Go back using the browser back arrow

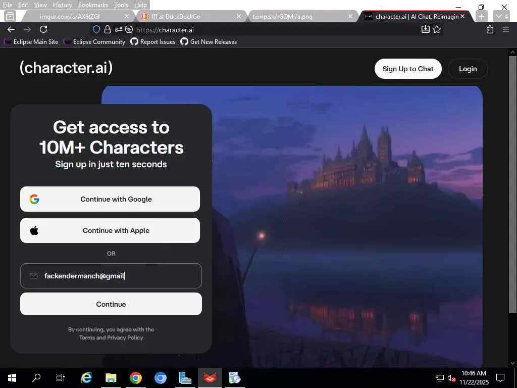point(11,29)
